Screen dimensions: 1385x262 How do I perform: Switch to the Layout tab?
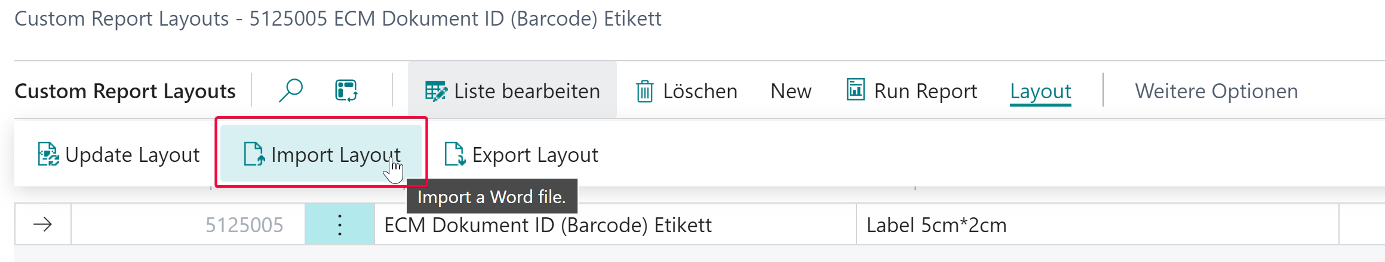tap(1040, 91)
